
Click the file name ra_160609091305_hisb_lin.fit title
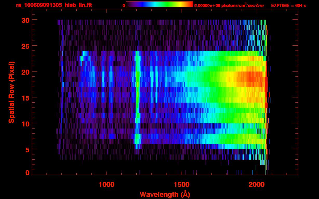54,5
